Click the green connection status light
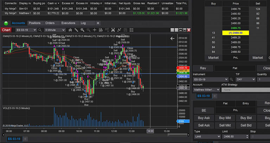270x143 pixels. click(x=6, y=23)
